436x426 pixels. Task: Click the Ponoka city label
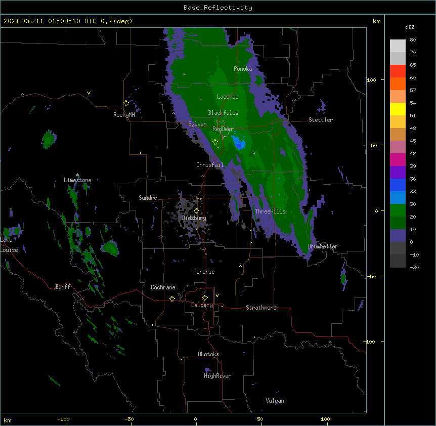point(243,69)
